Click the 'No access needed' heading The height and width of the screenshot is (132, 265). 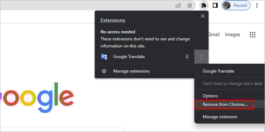[x=118, y=32]
